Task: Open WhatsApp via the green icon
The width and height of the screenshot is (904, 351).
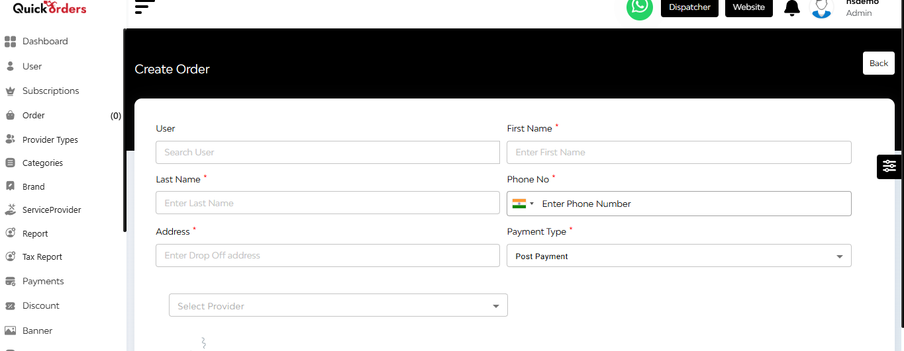Action: coord(639,7)
